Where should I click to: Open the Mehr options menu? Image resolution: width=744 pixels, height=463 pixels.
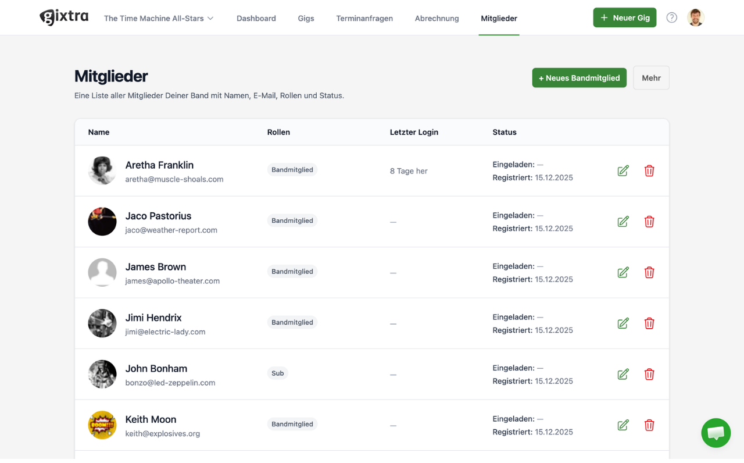(651, 78)
